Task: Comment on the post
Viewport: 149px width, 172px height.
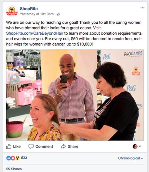Action: point(41,146)
